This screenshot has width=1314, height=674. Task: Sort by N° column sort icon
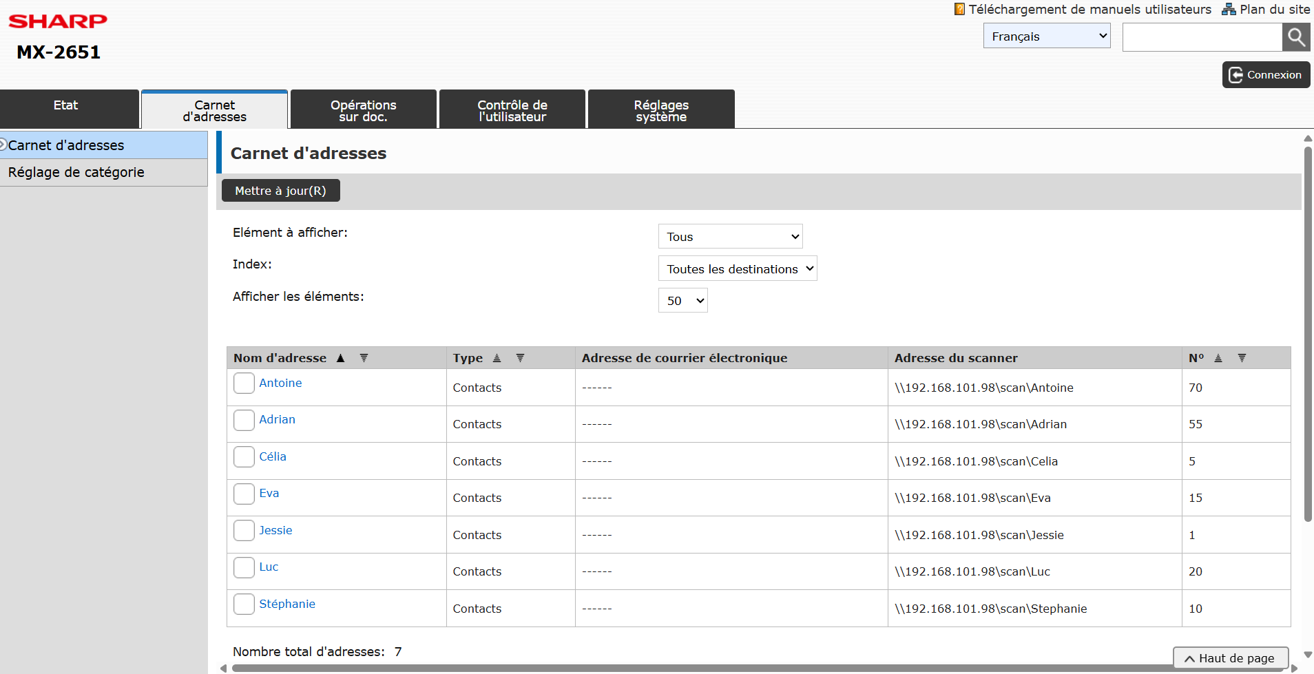coord(1218,358)
